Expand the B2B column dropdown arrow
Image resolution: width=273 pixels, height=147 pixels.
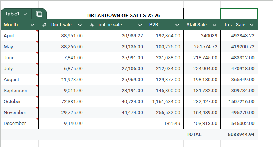pos(177,25)
